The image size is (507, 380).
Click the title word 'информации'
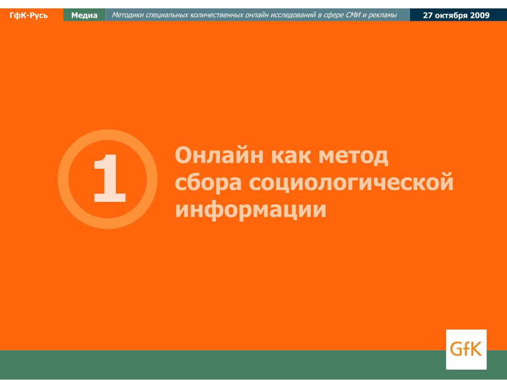251,210
